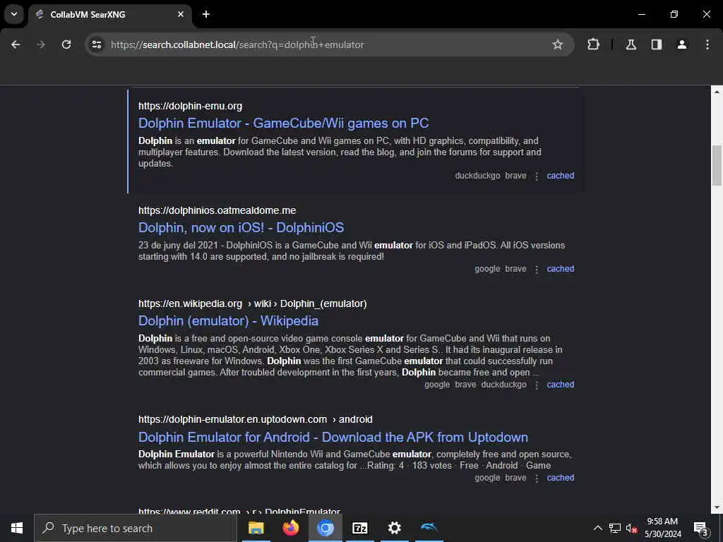Switch to Chrome taskbar icon
723x542 pixels.
(x=325, y=528)
